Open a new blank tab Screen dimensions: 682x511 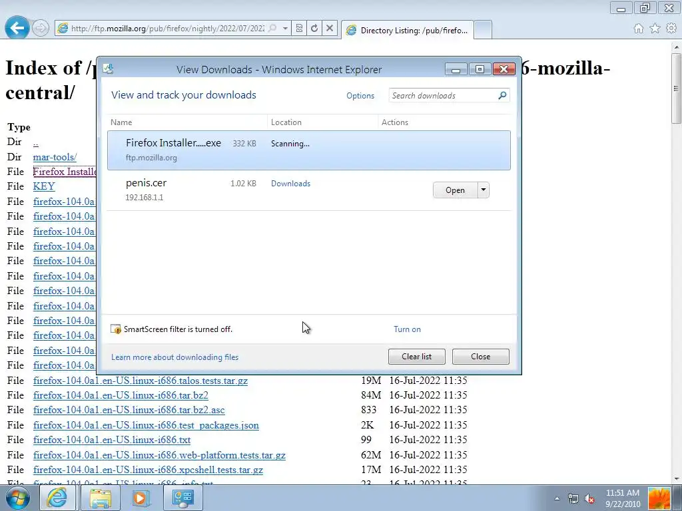[x=483, y=30]
